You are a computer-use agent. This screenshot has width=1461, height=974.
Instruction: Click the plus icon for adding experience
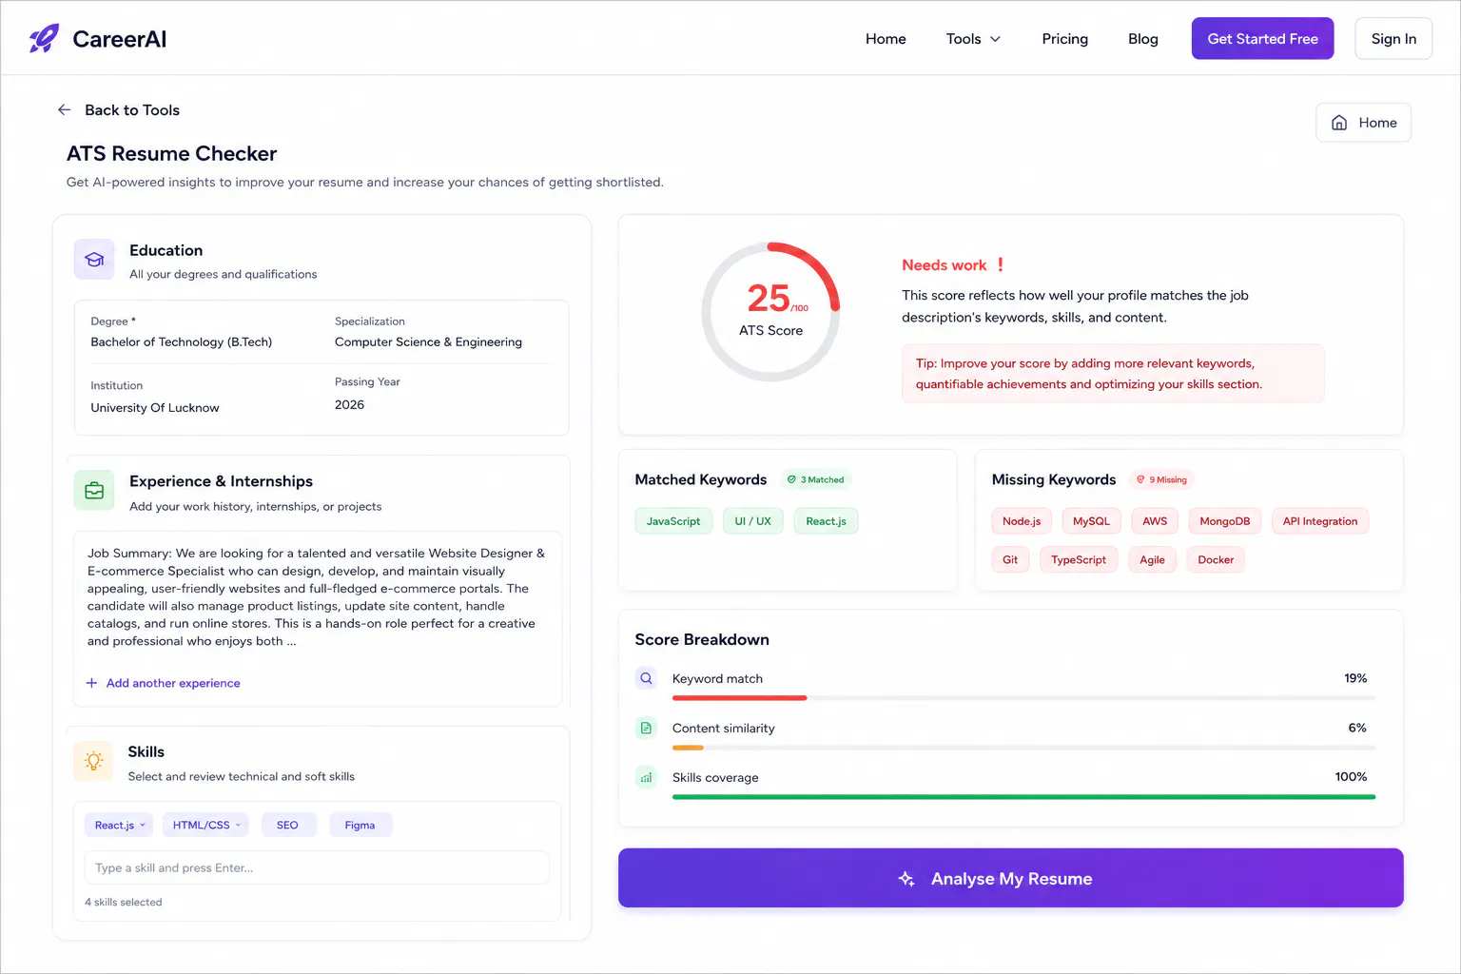click(91, 683)
